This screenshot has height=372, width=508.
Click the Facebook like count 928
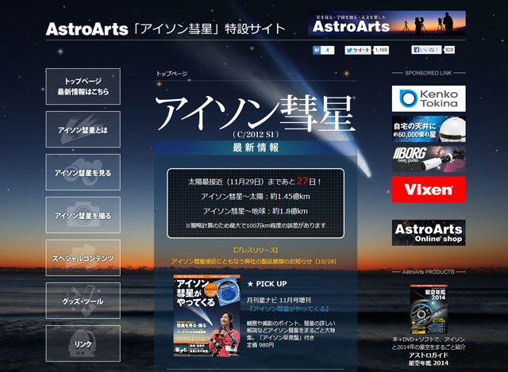(x=449, y=50)
